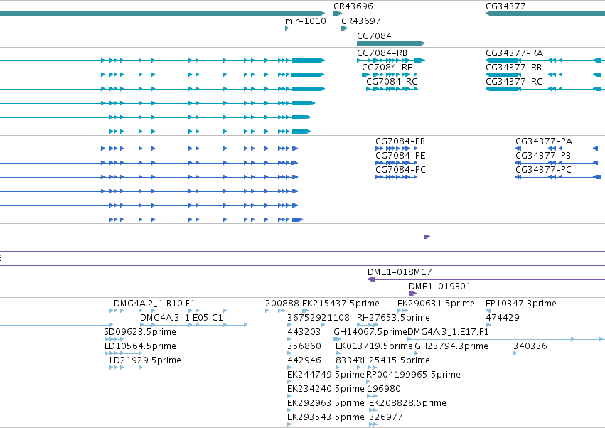Select the CG7084 gene bar

point(391,43)
